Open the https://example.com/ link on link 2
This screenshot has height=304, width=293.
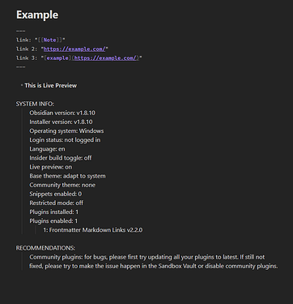[x=74, y=49]
